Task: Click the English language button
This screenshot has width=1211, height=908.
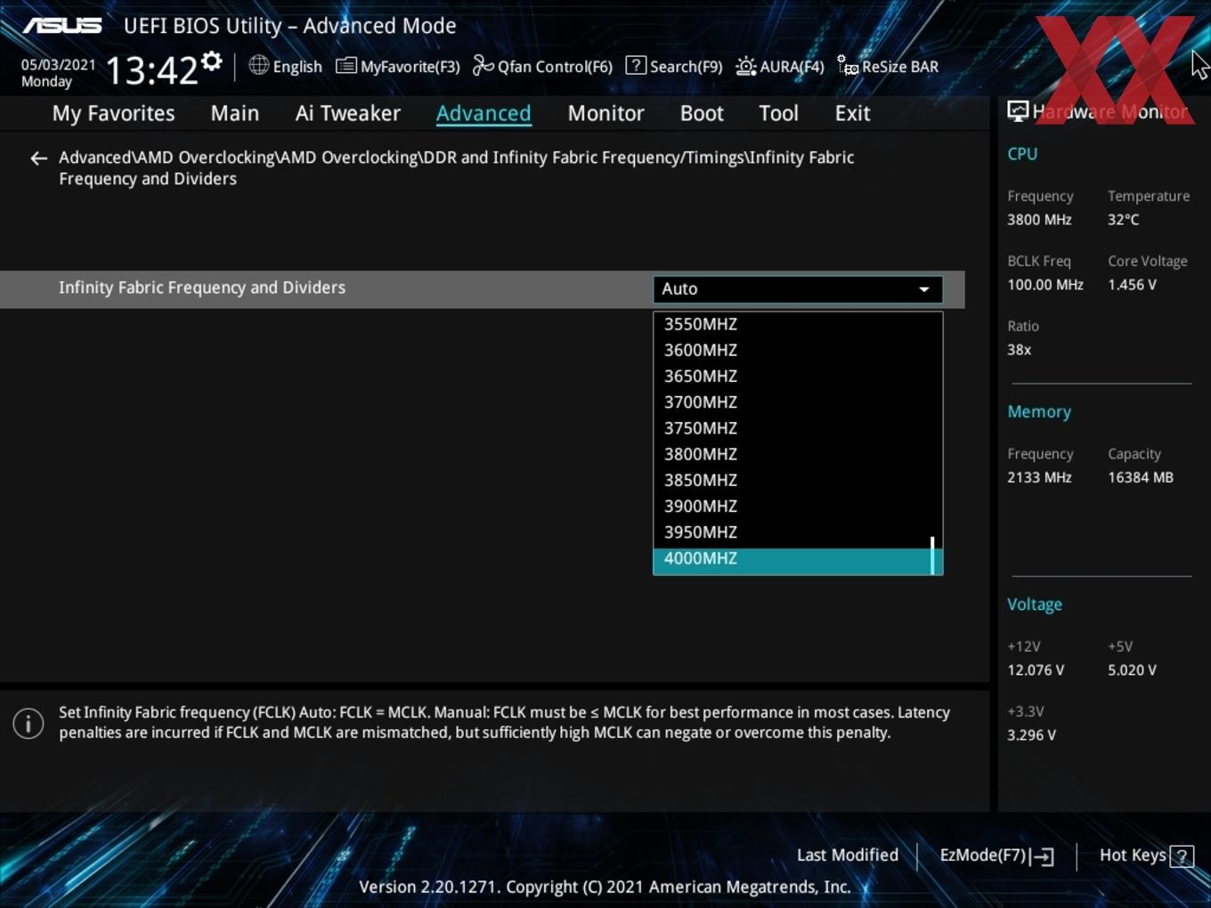Action: pos(286,66)
